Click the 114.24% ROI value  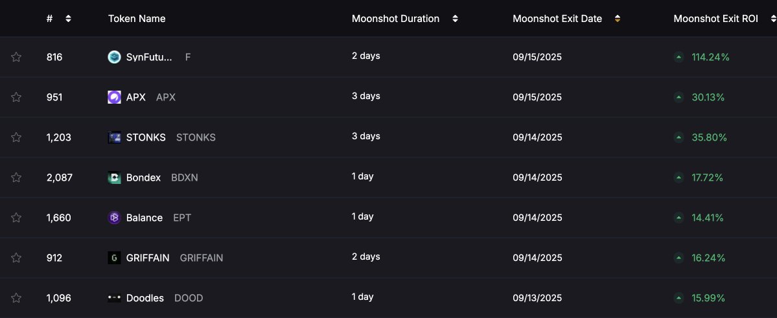click(x=711, y=57)
